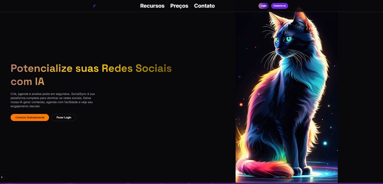Click the purple bar at page bottom
Viewport: 383px width, 184px height.
[x=192, y=183]
